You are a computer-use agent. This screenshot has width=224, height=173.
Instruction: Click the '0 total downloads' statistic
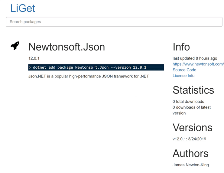coord(188,102)
